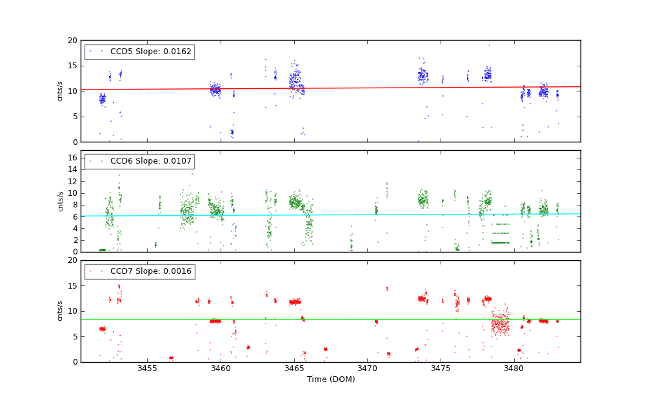Click the CCD5 Slope: 0.0162 legend box
The width and height of the screenshot is (645, 402).
139,52
